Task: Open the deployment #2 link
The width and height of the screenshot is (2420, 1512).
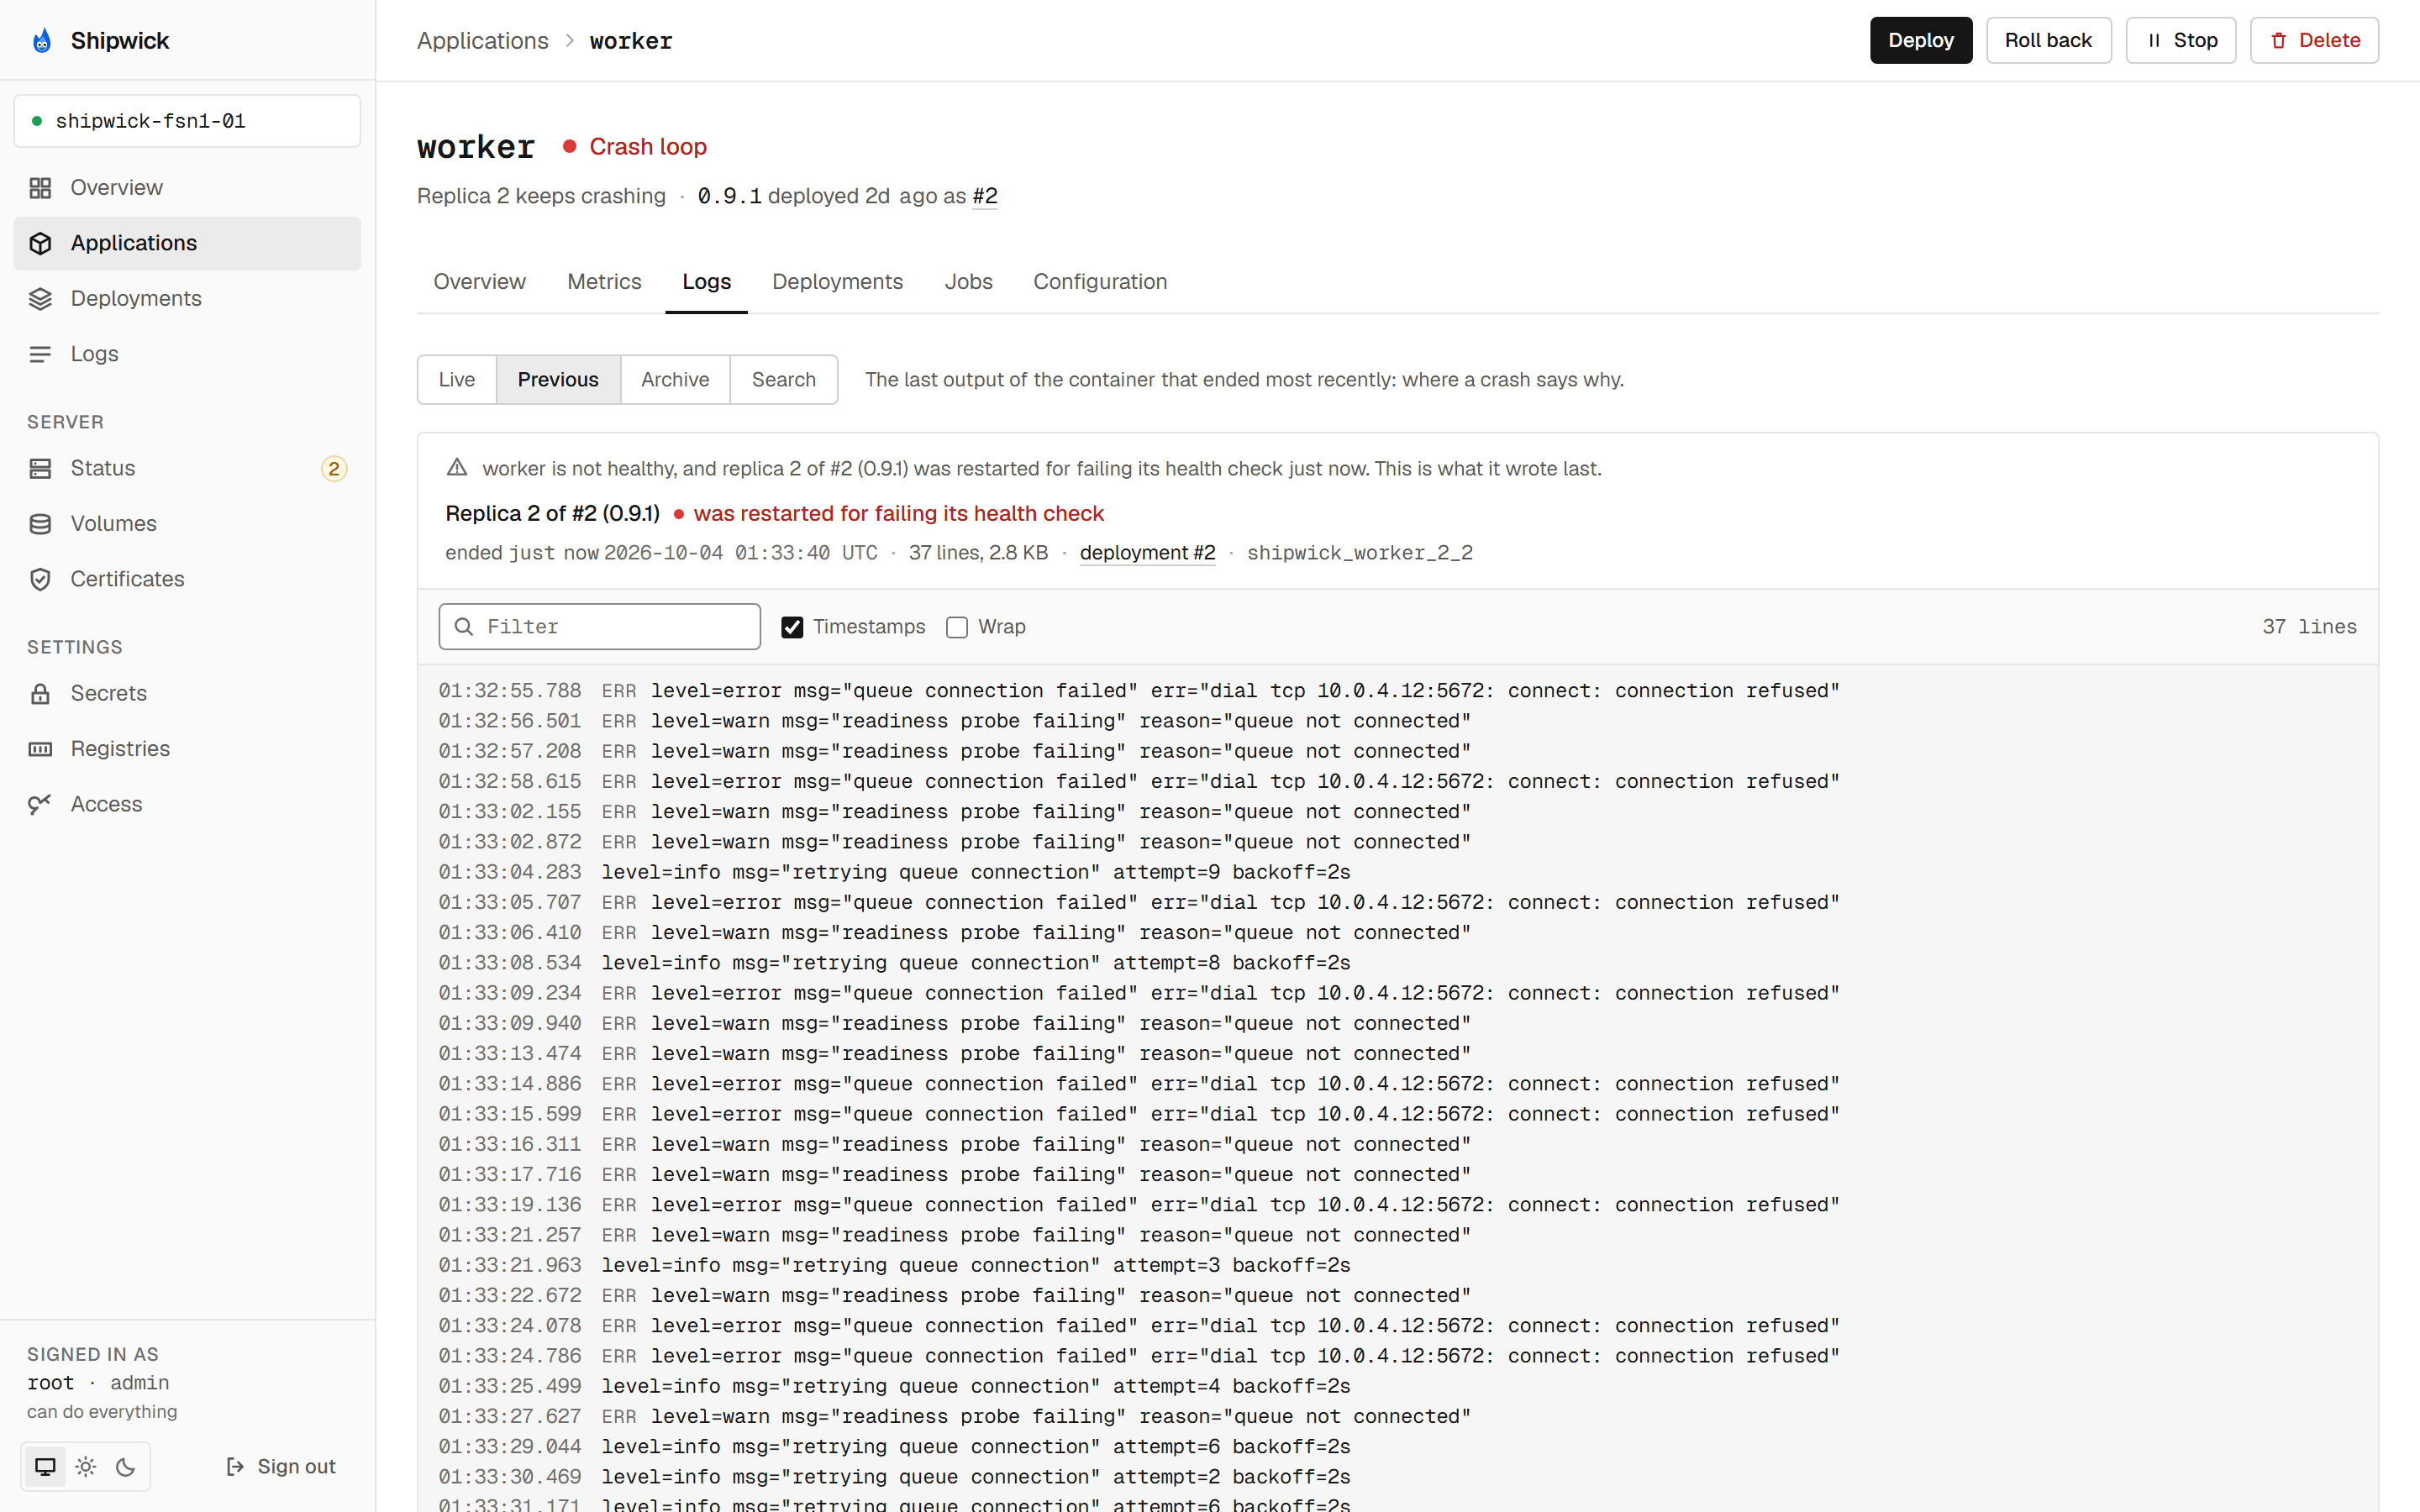Action: point(1148,552)
